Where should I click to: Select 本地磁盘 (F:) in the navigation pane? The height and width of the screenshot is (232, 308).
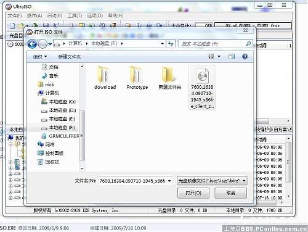58,128
